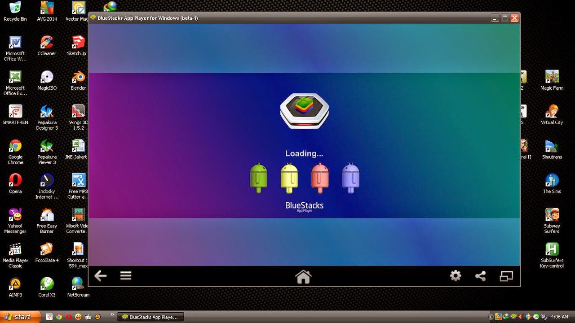The image size is (575, 323).
Task: Click the BlueStacks window title bar icon
Action: coord(93,18)
